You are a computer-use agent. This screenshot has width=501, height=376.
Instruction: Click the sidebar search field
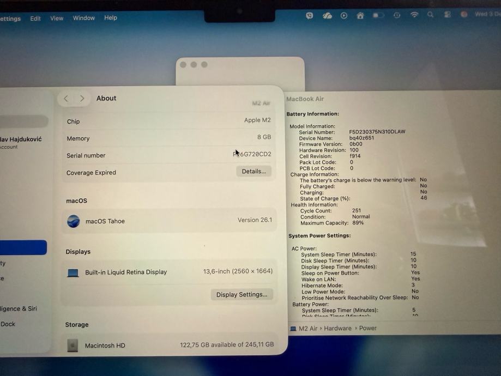[x=24, y=122]
